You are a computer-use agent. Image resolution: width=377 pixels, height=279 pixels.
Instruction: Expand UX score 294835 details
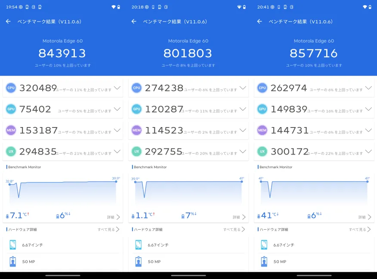point(117,152)
